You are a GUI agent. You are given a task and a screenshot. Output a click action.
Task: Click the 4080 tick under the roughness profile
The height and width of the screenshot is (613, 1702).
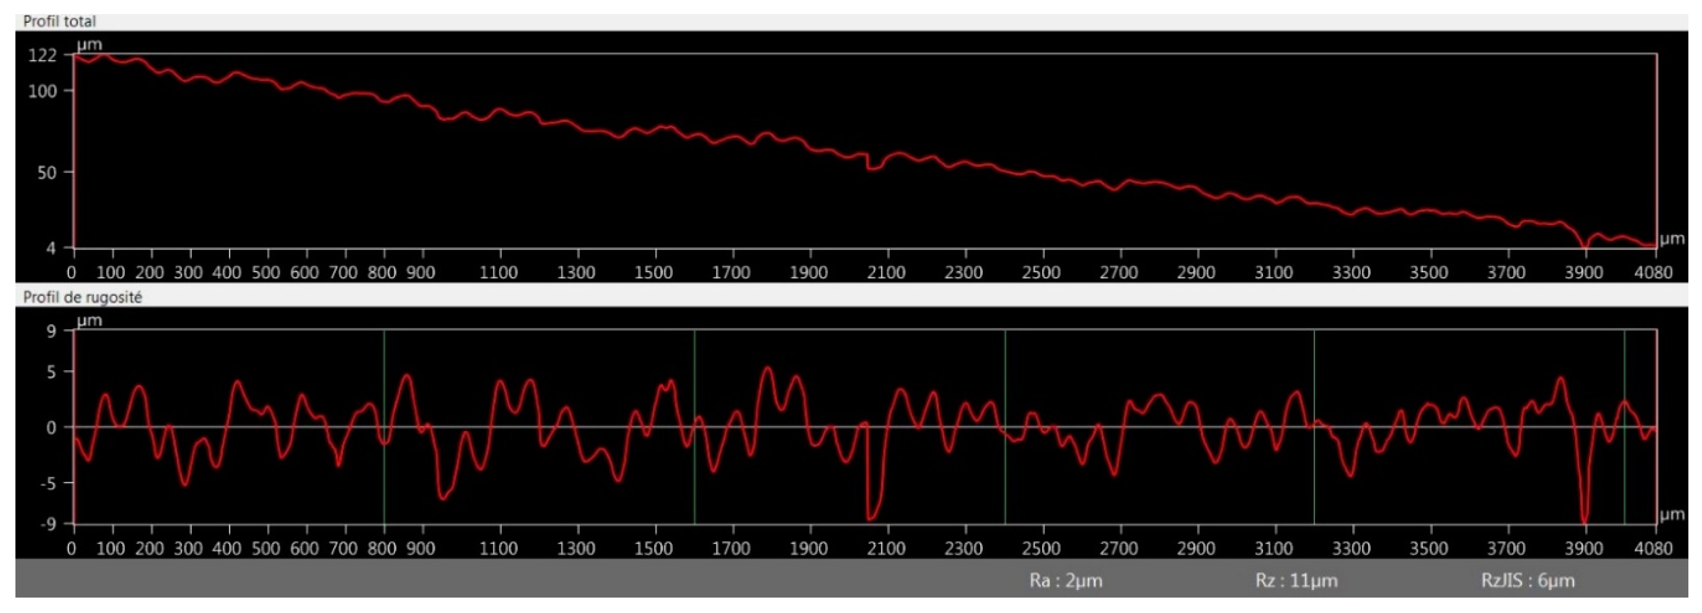(1653, 548)
